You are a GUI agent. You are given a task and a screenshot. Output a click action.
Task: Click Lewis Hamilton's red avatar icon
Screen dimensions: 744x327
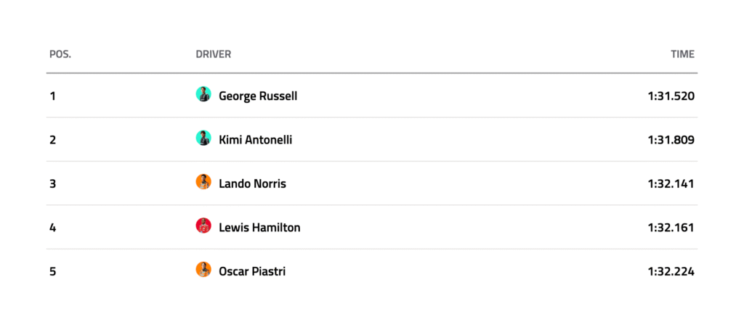click(x=203, y=226)
